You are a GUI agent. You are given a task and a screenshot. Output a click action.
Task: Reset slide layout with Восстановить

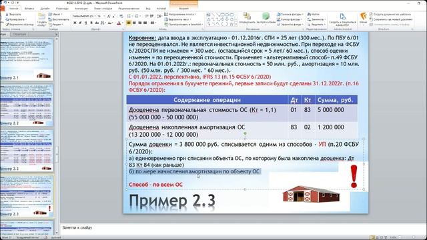coord(59,19)
